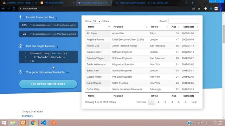Screen dimensions: 225x126
Task: Select the DataTables table plug-in tab
Action: [x=95, y=3]
